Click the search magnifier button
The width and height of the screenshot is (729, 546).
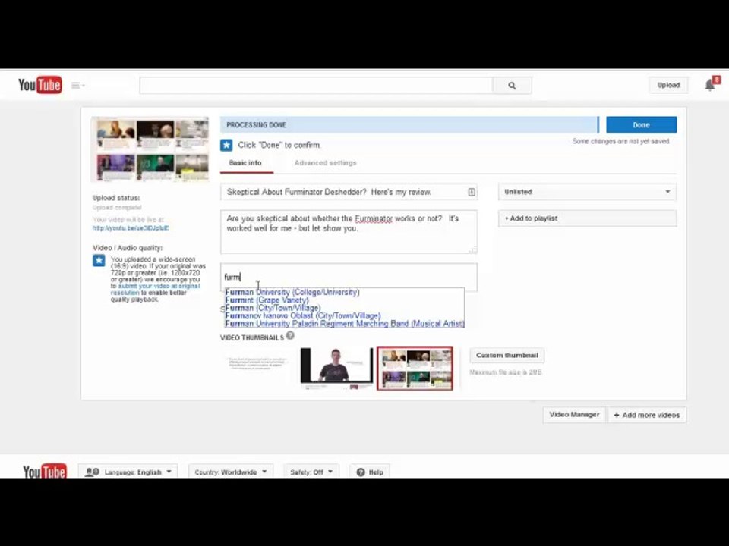tap(512, 86)
